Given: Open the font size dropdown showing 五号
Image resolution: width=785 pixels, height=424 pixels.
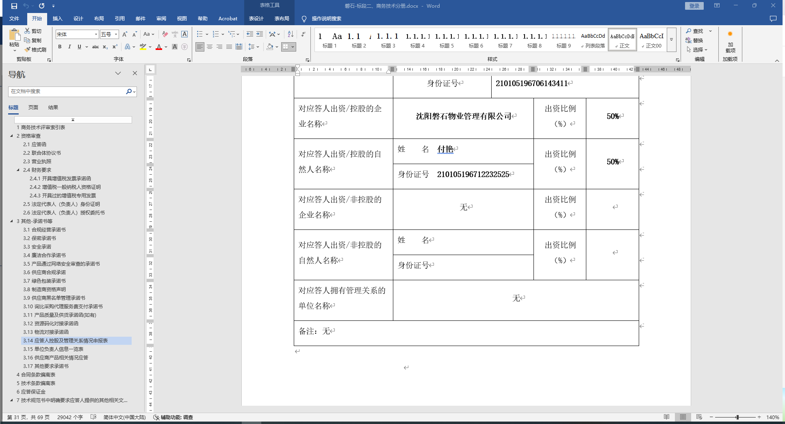Looking at the screenshot, I should (x=116, y=35).
